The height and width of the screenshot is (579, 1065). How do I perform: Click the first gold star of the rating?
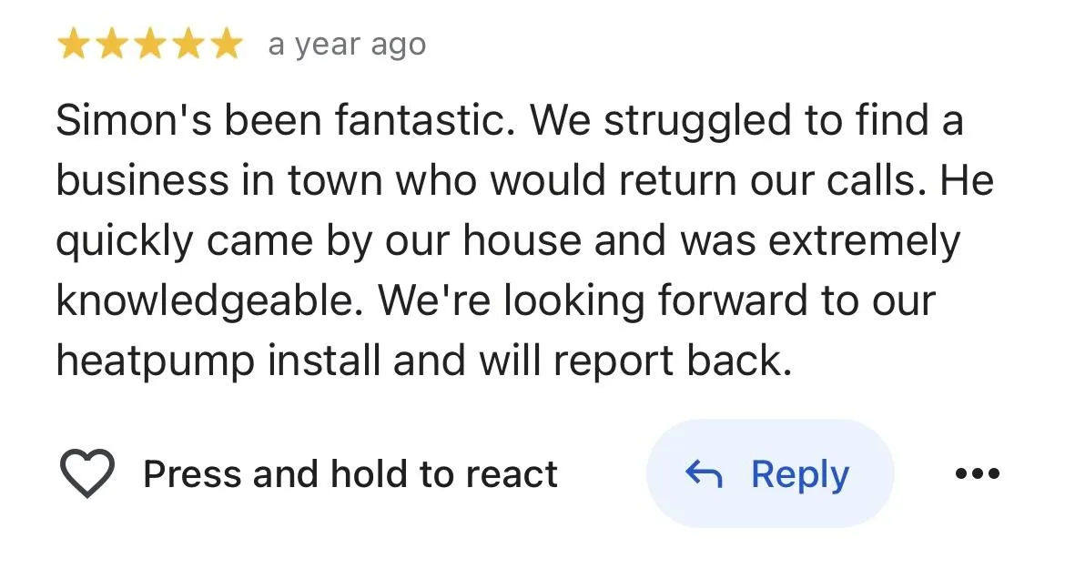click(x=74, y=45)
